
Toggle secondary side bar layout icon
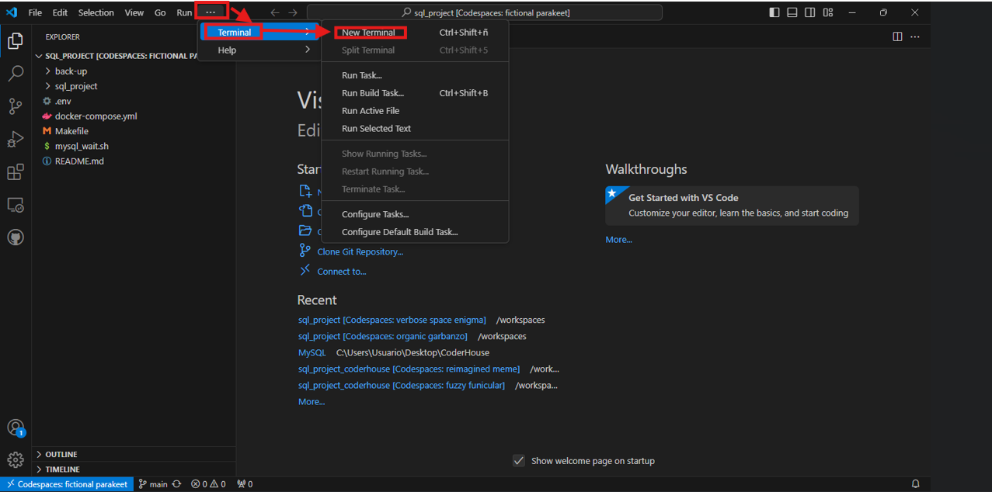click(810, 12)
